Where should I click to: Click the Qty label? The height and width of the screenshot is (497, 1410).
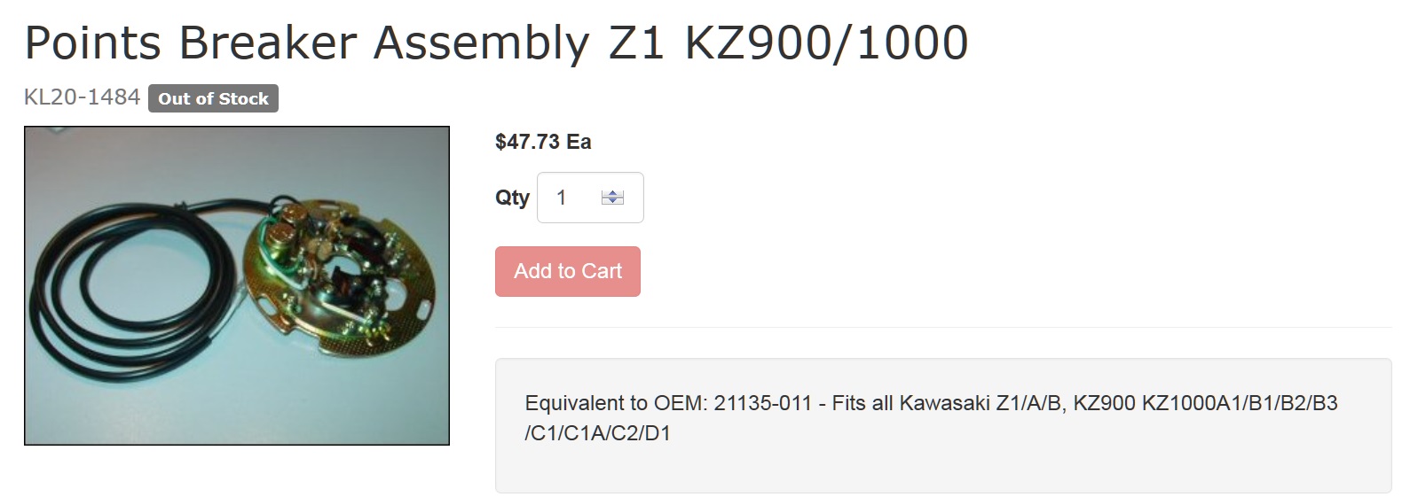pos(512,198)
